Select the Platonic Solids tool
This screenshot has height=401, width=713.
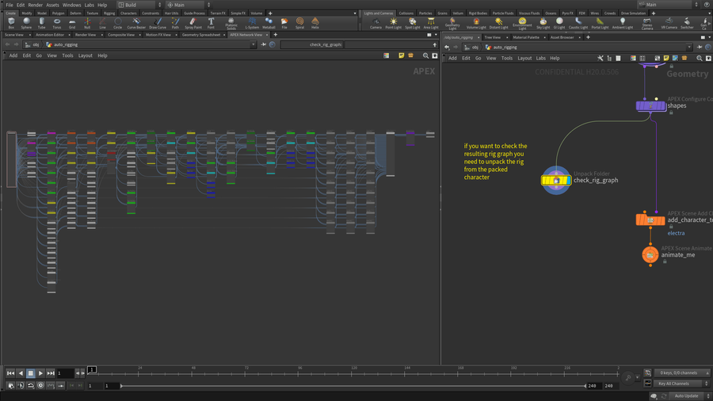(x=231, y=24)
